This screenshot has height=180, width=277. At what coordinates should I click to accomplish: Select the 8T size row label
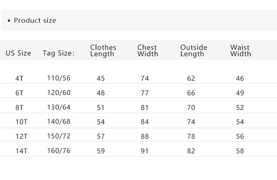[19, 108]
